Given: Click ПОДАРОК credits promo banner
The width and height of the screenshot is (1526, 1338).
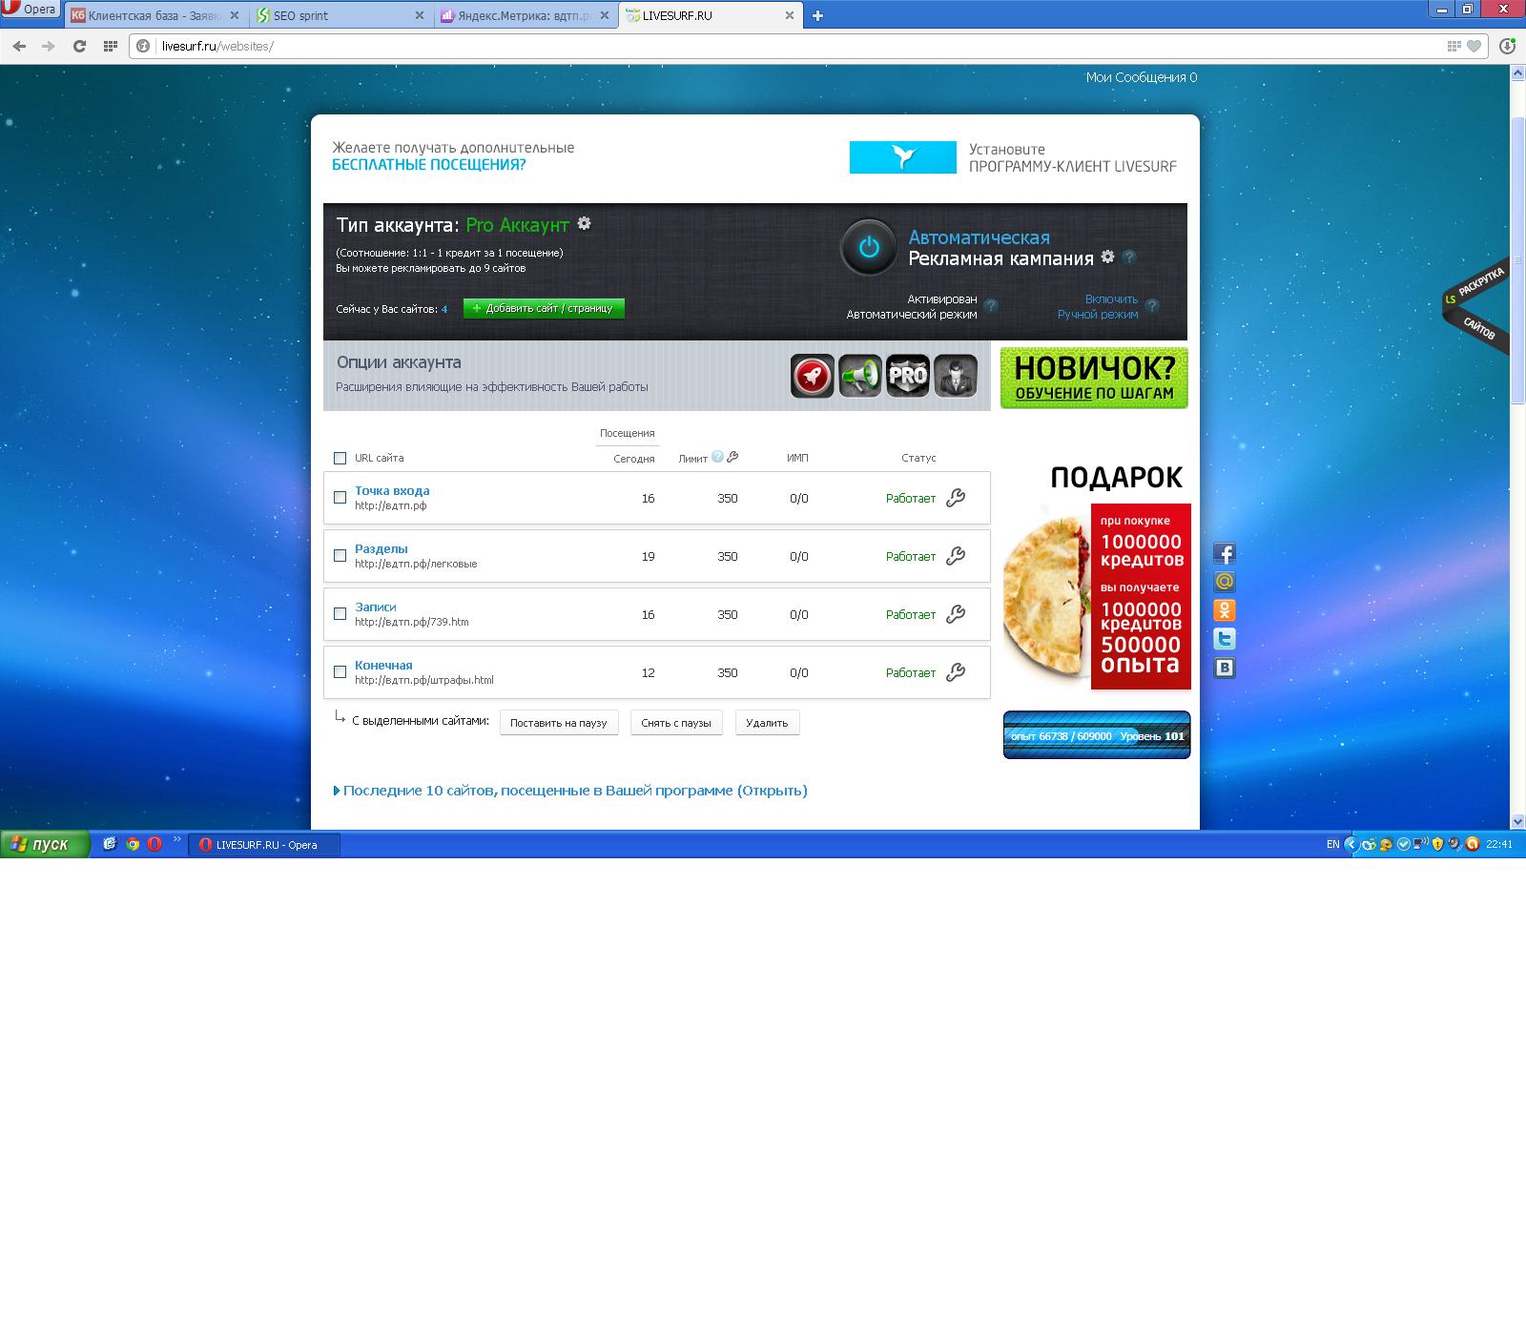Looking at the screenshot, I should click(x=1097, y=575).
